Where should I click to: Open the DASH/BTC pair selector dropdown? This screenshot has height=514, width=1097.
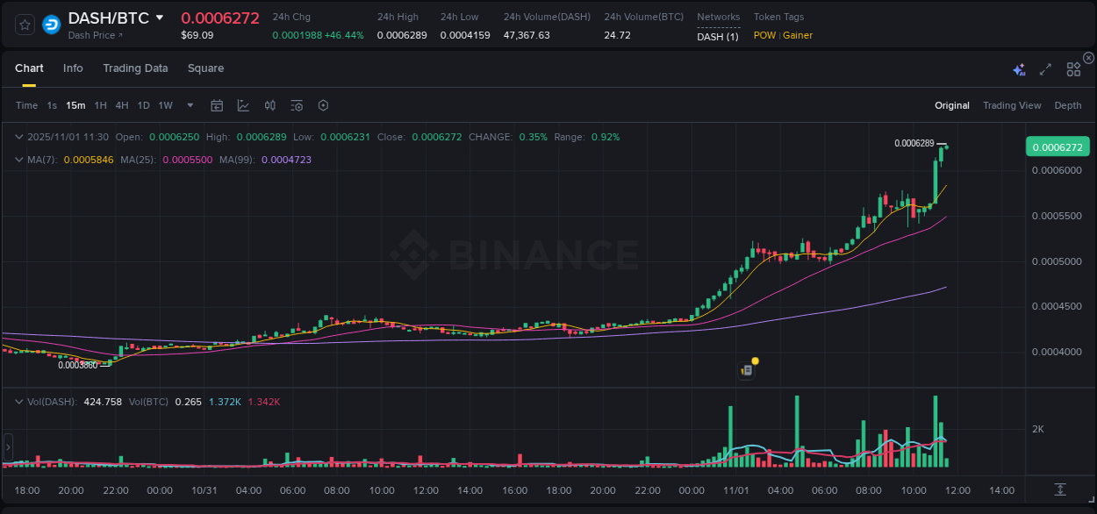[158, 16]
